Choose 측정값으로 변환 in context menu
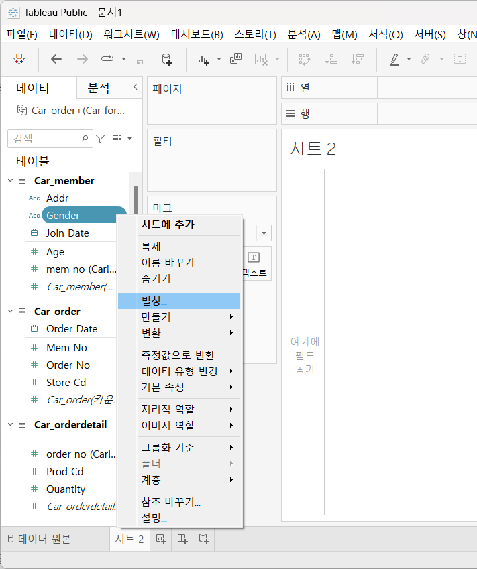 coord(180,355)
